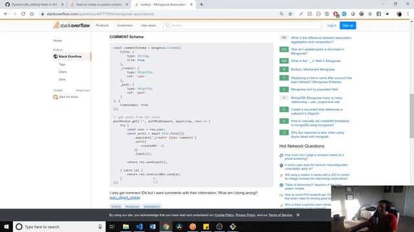This screenshot has width=414, height=232.
Task: Click the browser back arrow
Action: [6, 14]
